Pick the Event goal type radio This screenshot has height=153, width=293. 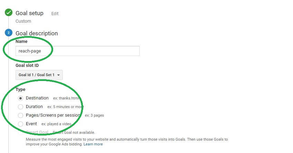click(x=21, y=124)
